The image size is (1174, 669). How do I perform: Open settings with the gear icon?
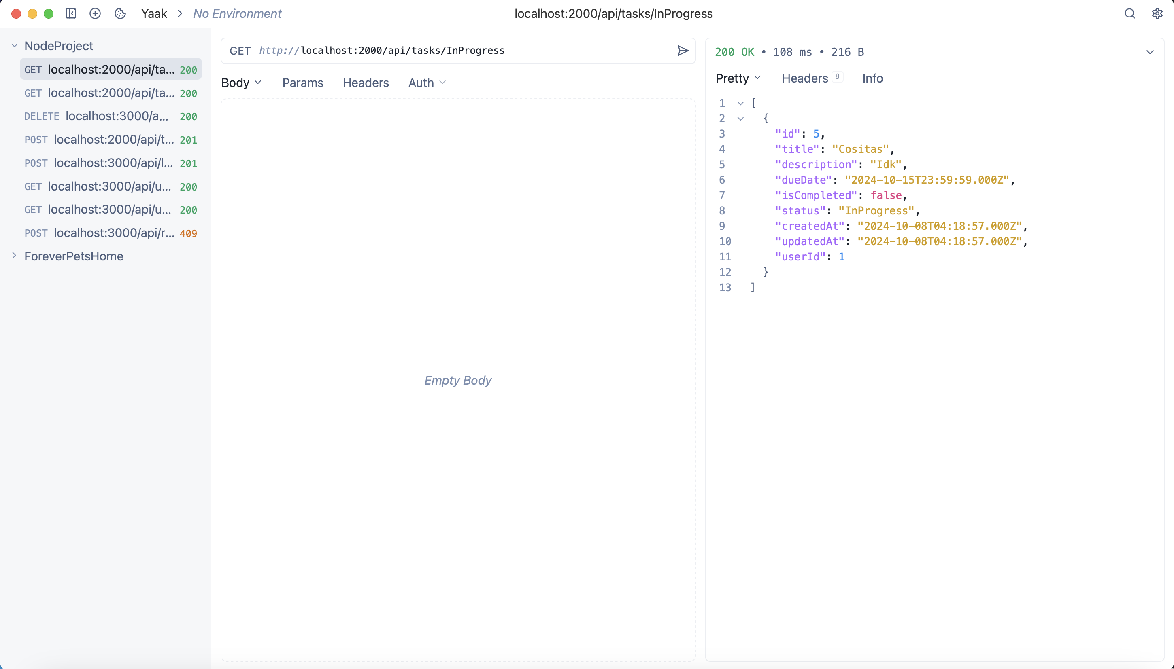pos(1157,13)
